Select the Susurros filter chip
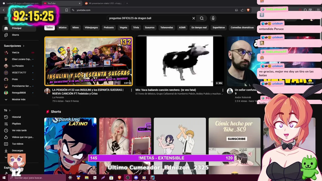Image resolution: width=322 pixels, height=181 pixels. (150, 27)
